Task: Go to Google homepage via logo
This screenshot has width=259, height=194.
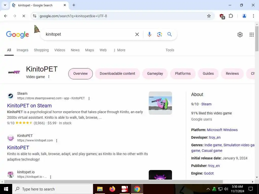Action: click(17, 35)
